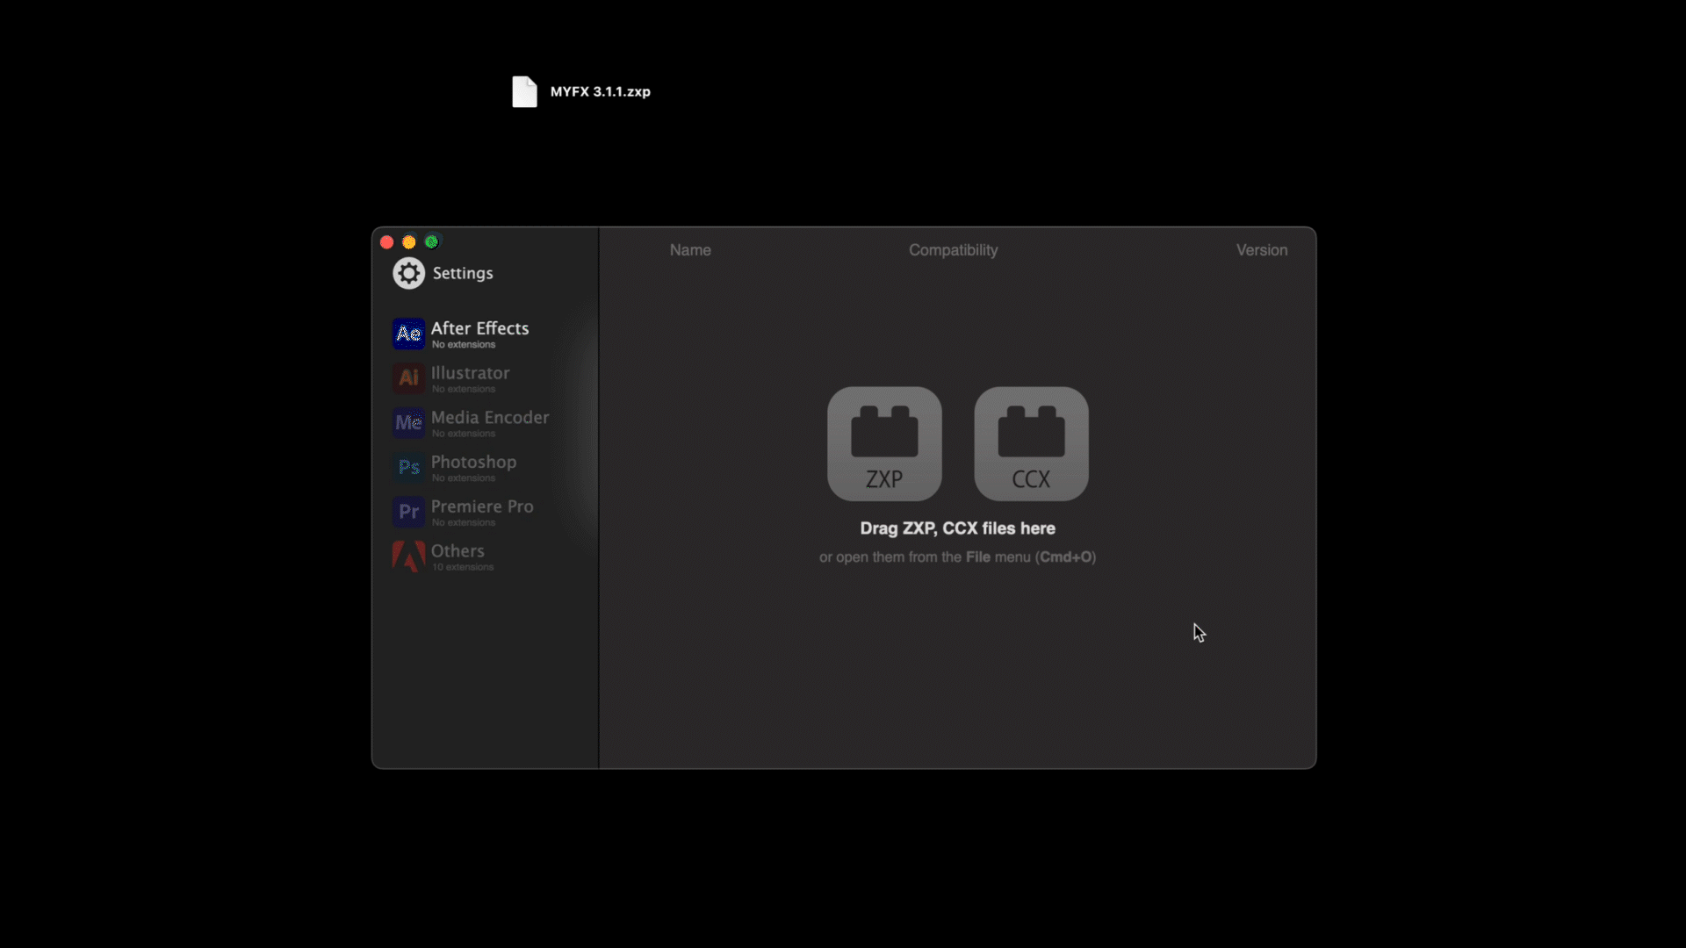
Task: Open the Settings gear icon
Action: tap(408, 274)
